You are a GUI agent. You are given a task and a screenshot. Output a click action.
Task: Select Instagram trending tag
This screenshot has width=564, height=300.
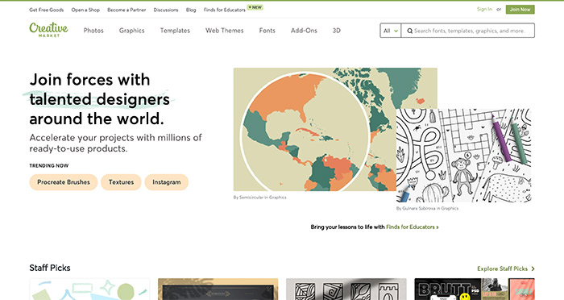[x=167, y=182]
